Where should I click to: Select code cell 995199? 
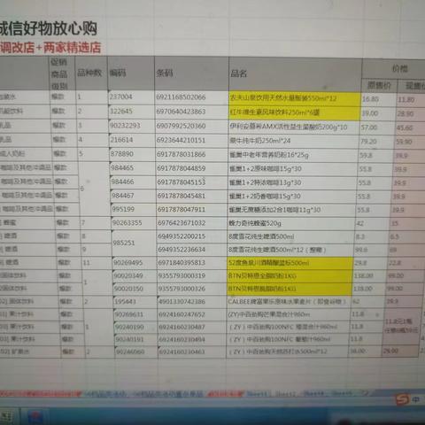pos(134,209)
